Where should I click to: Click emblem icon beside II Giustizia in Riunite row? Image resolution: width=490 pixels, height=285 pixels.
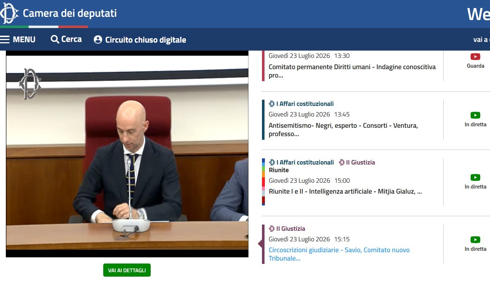(x=342, y=162)
